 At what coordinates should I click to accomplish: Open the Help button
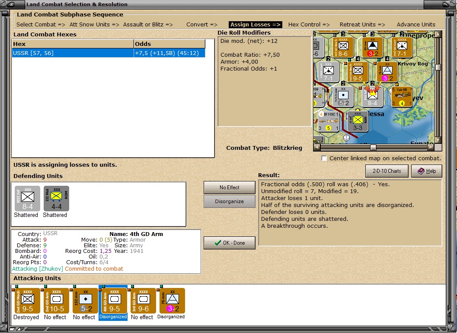pos(427,171)
